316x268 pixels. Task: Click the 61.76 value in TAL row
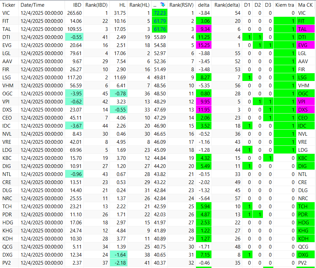tap(160, 29)
